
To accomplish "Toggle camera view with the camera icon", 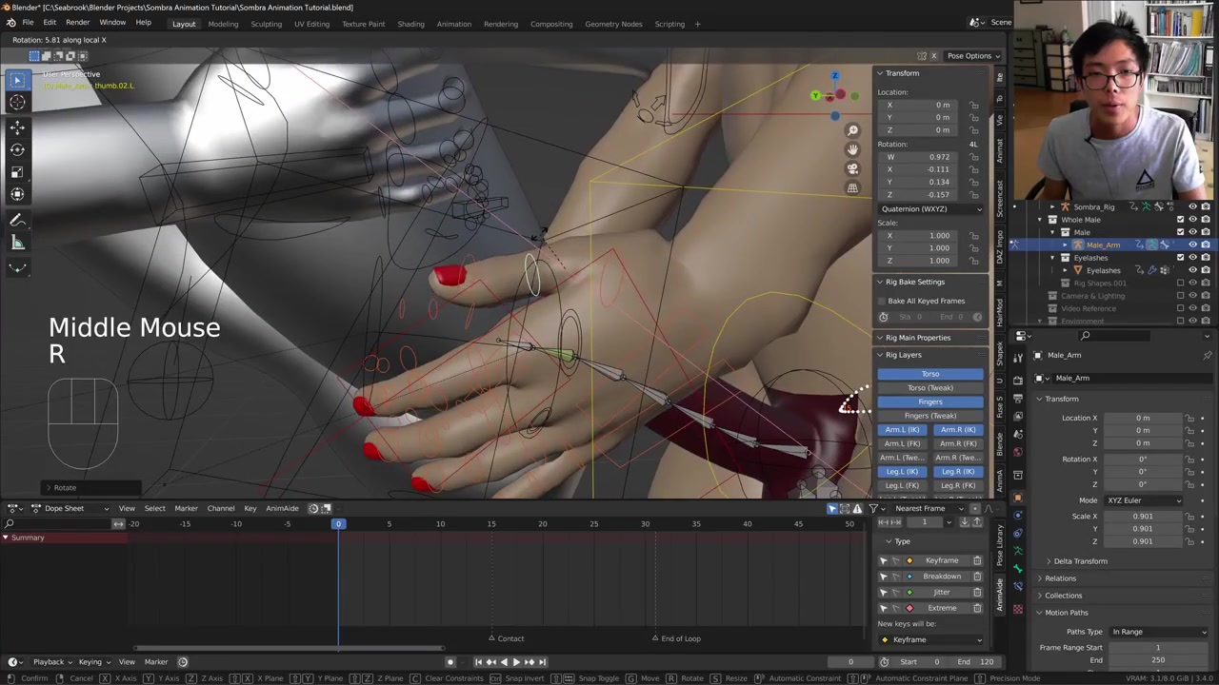I will (852, 168).
